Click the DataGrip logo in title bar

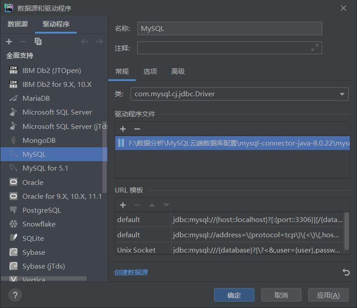9,8
